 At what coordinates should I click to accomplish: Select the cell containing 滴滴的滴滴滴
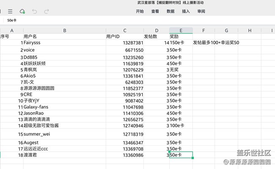65,119
